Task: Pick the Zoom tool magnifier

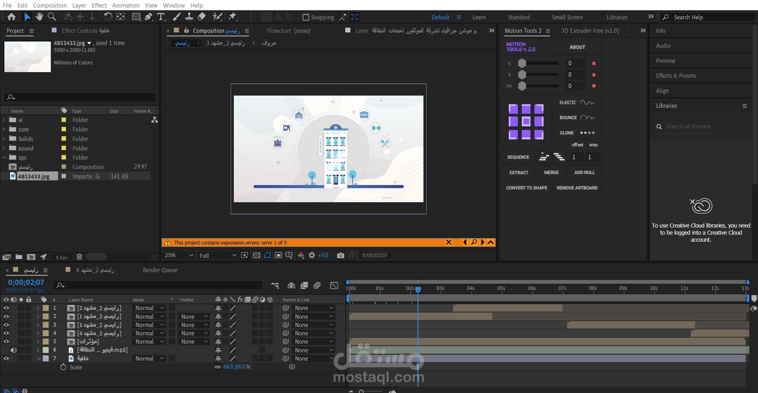Action: coord(51,17)
